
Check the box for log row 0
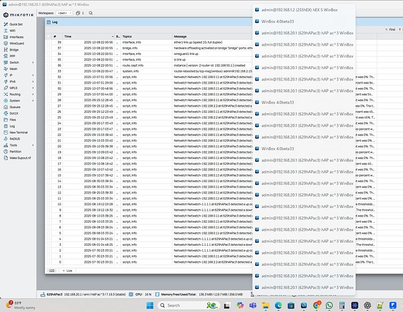tap(49, 262)
